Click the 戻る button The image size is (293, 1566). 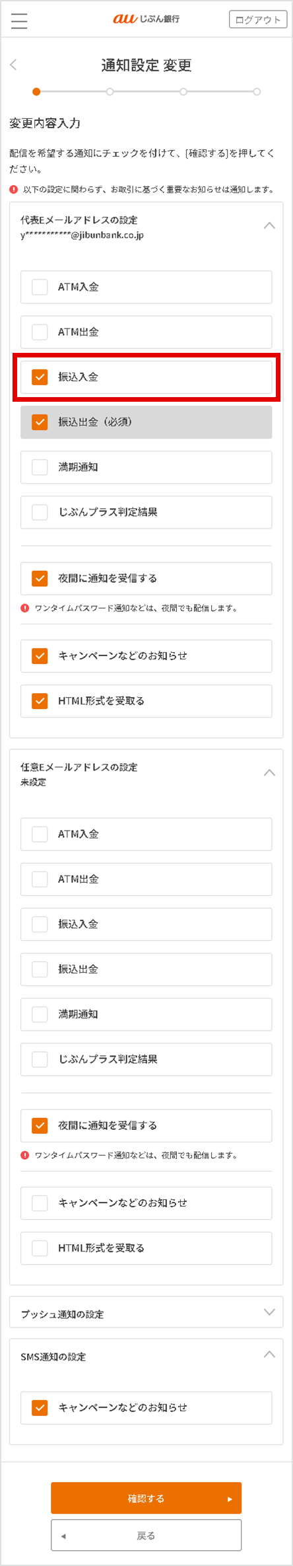146,1536
